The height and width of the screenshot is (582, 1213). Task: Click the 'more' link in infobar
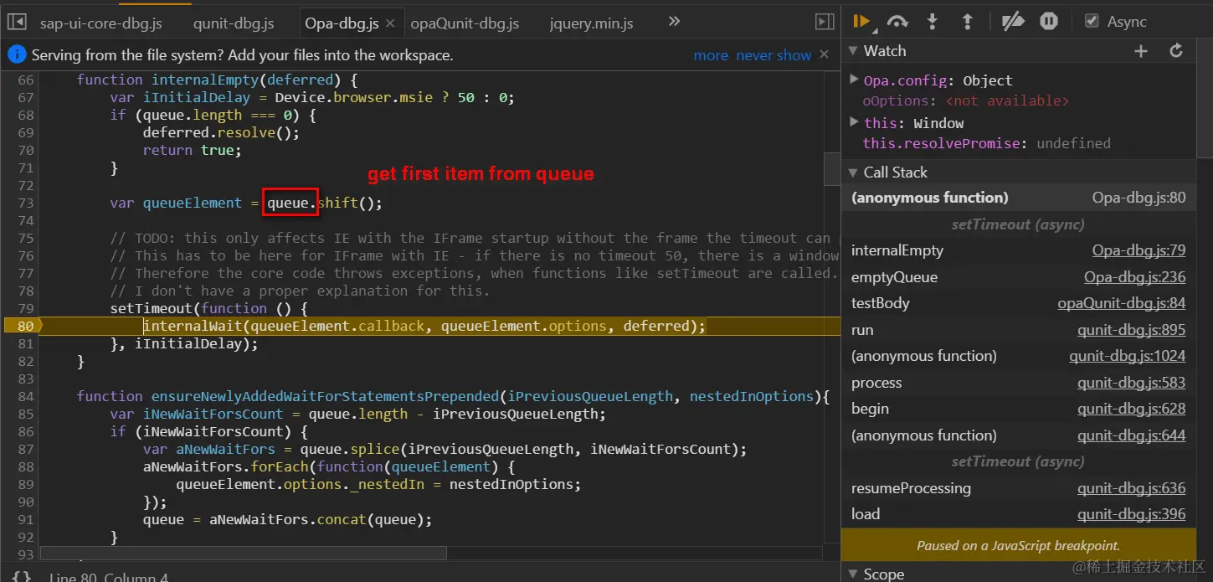pyautogui.click(x=711, y=55)
